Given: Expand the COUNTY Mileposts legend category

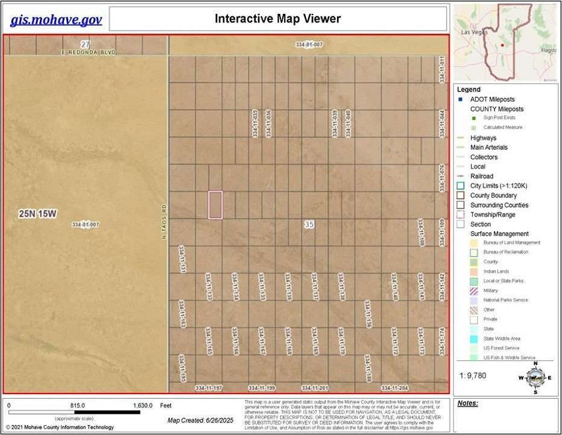Looking at the screenshot, I should (x=496, y=108).
